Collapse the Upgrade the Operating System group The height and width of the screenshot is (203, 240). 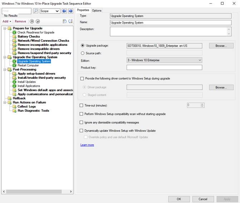click(5, 57)
